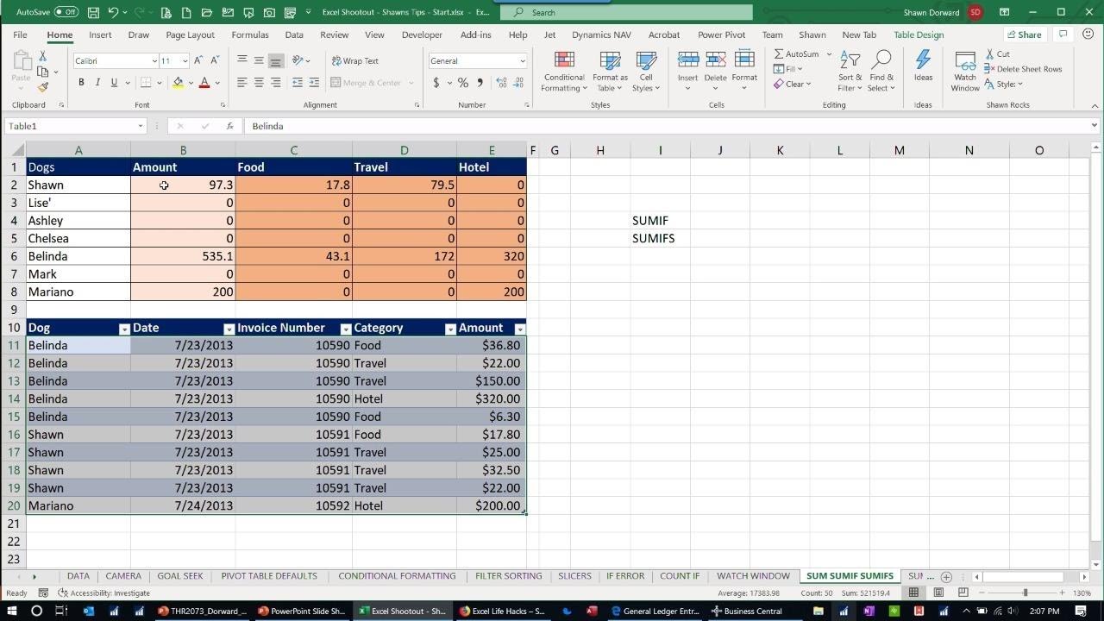Click the AutoSum button
Viewport: 1104px width, 621px height.
pyautogui.click(x=796, y=54)
